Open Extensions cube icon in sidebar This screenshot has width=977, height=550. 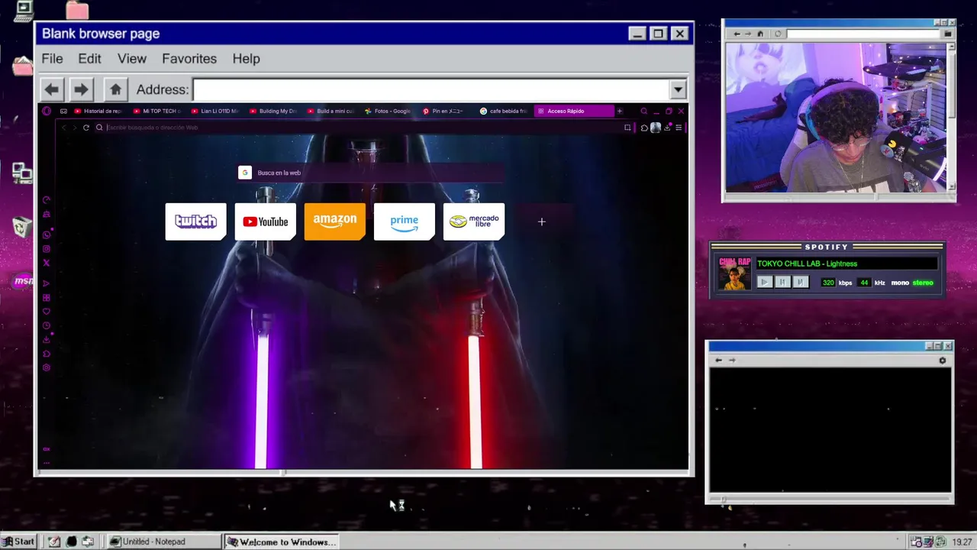[47, 354]
